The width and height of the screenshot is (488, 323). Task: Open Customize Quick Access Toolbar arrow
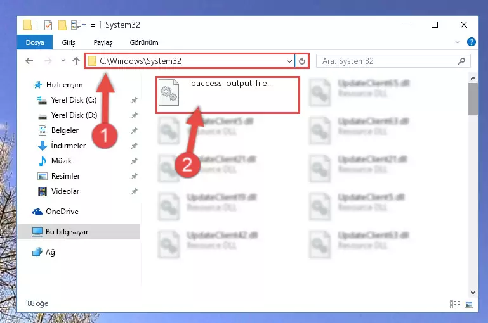coord(93,26)
